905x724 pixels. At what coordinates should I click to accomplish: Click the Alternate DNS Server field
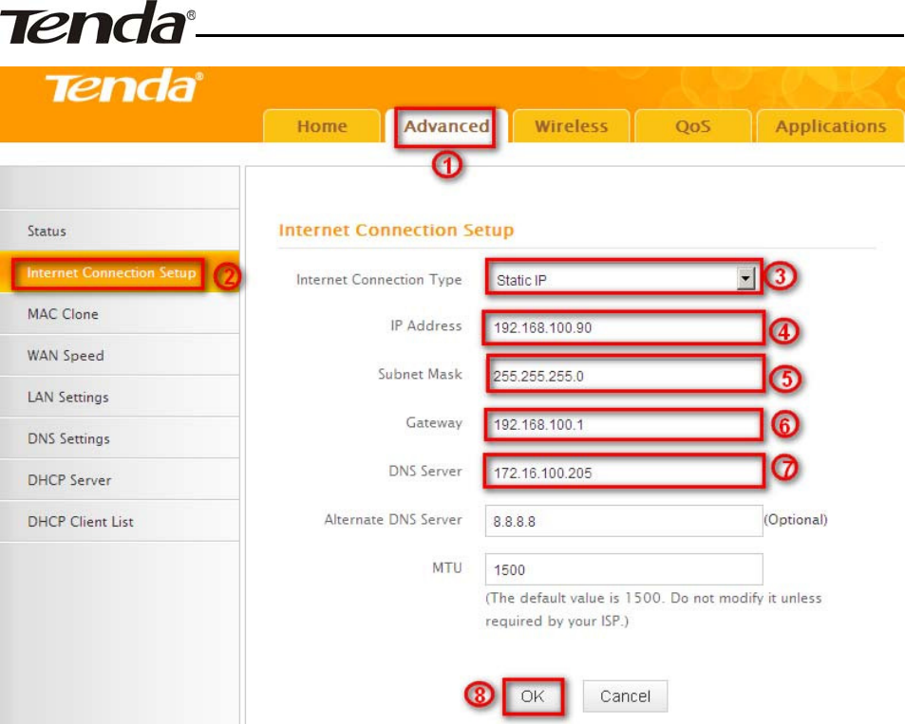(624, 521)
